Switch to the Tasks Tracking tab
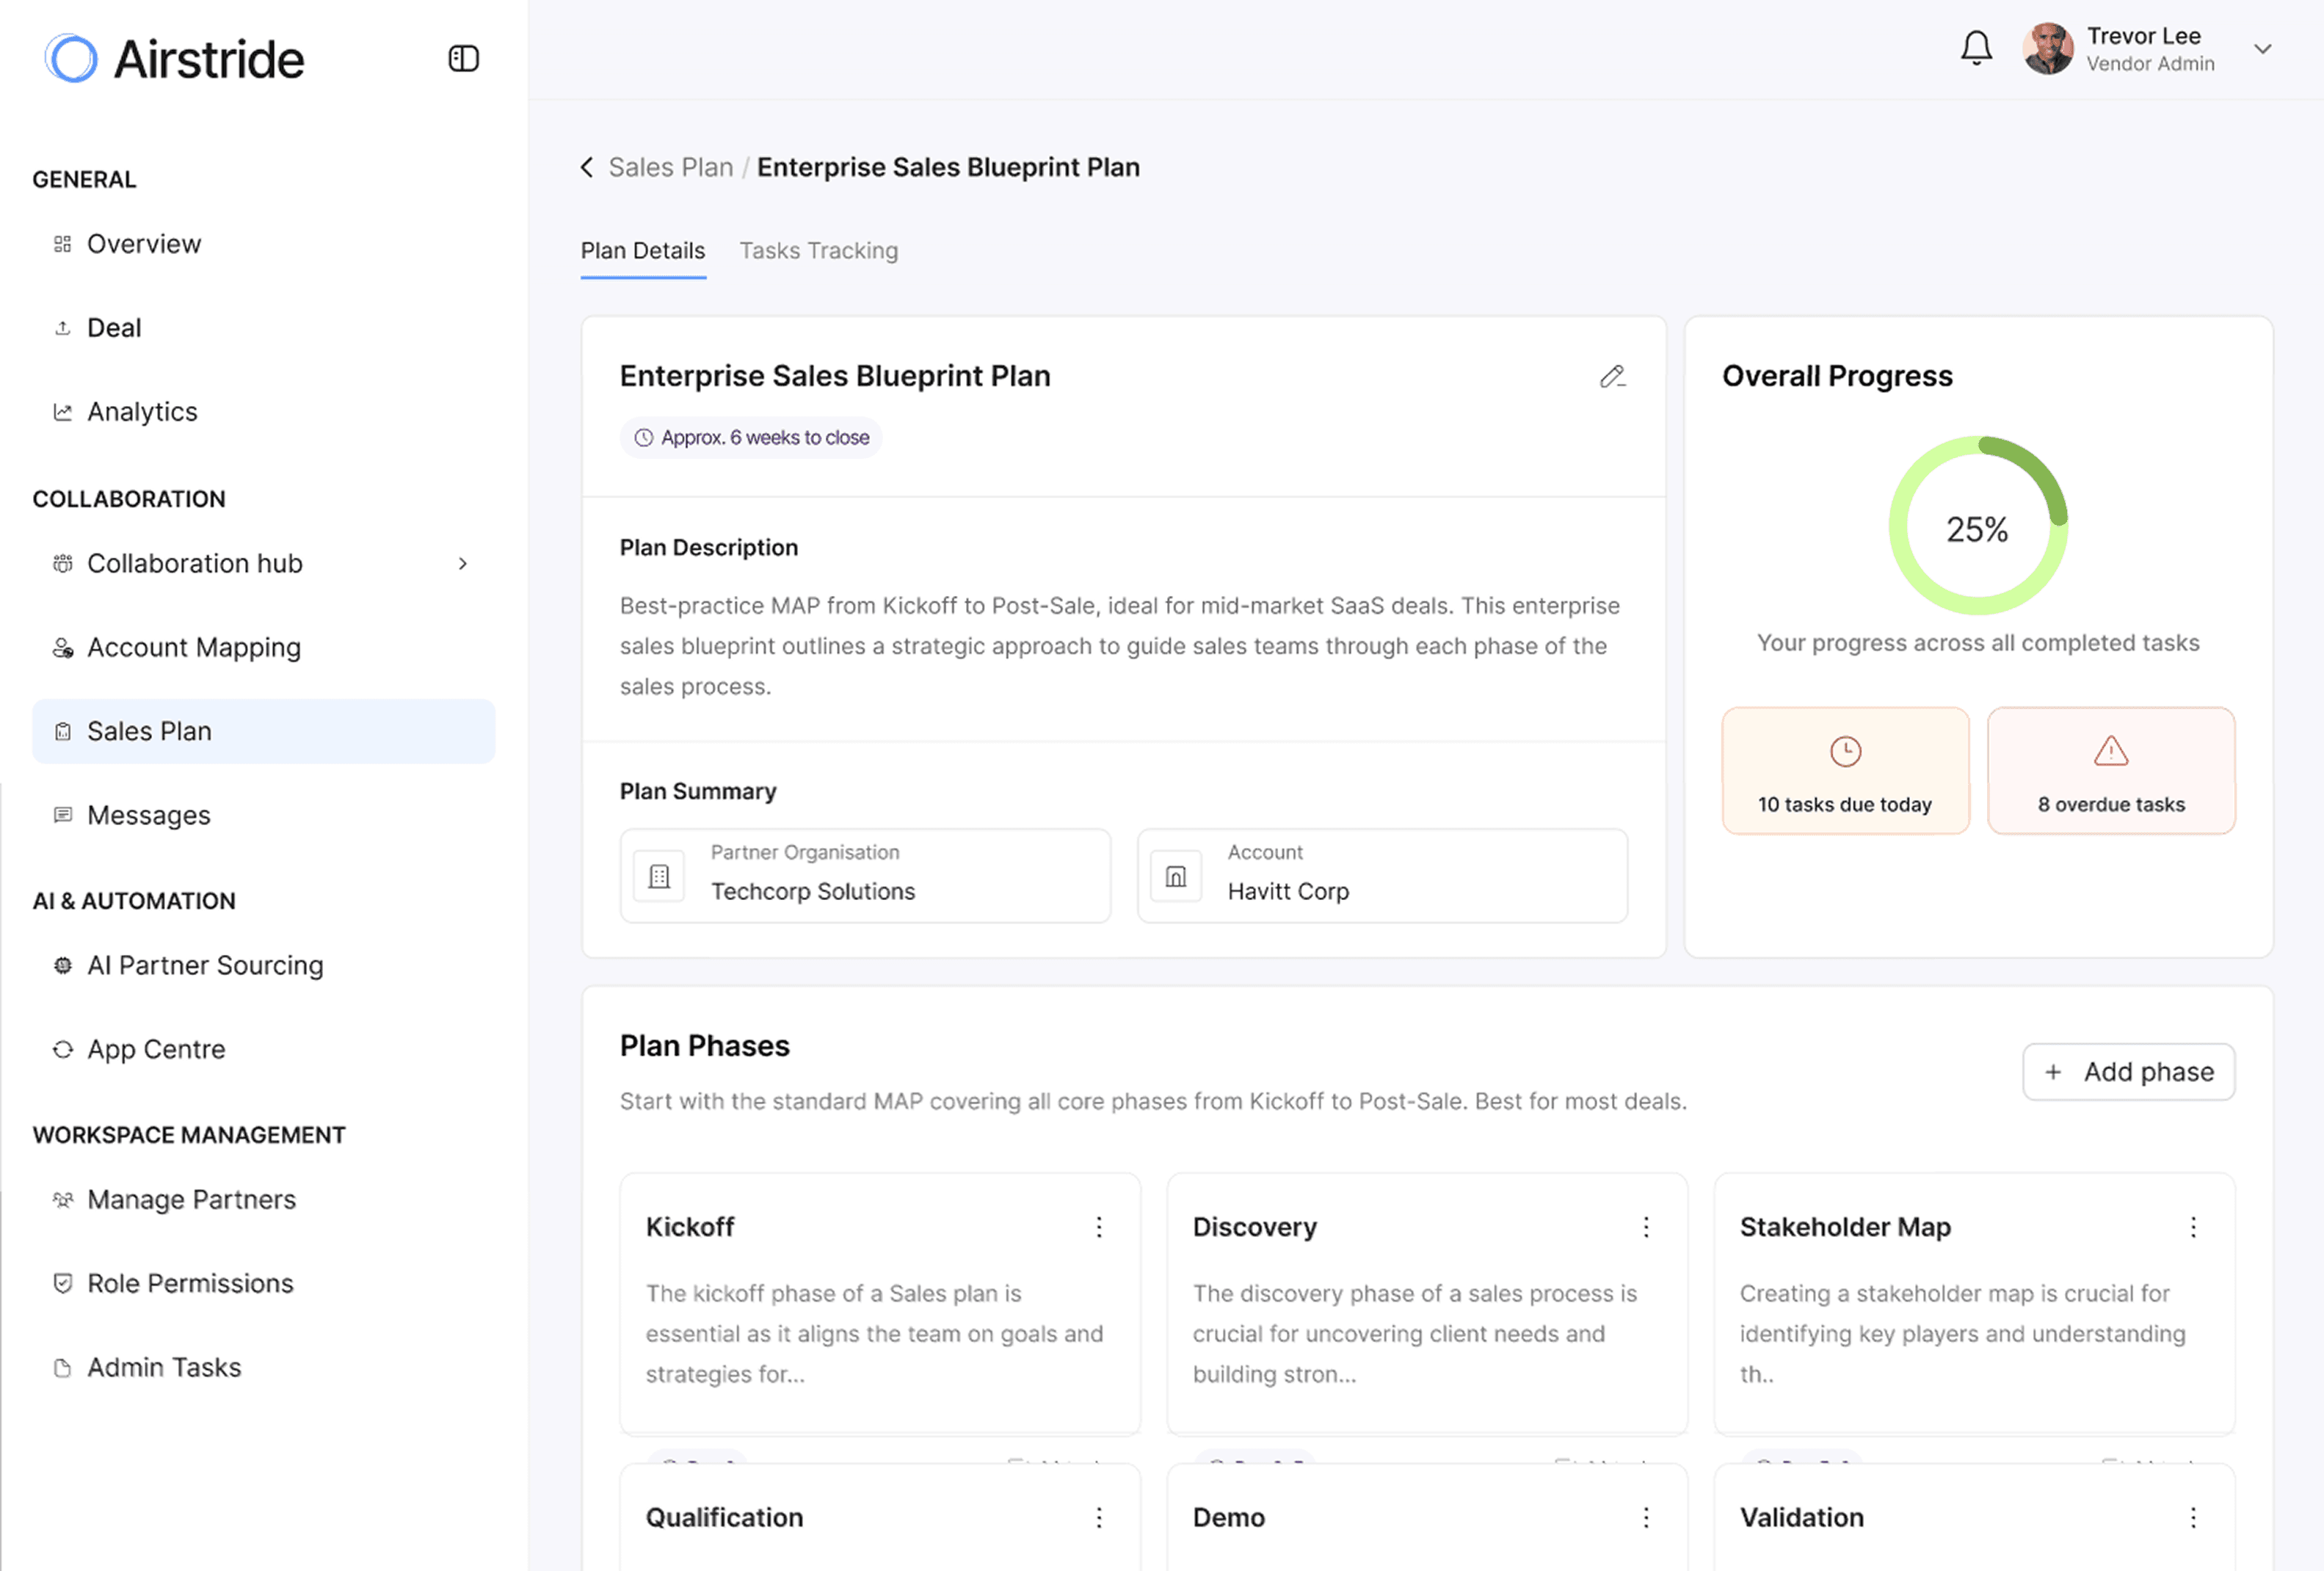Viewport: 2324px width, 1571px height. click(818, 251)
